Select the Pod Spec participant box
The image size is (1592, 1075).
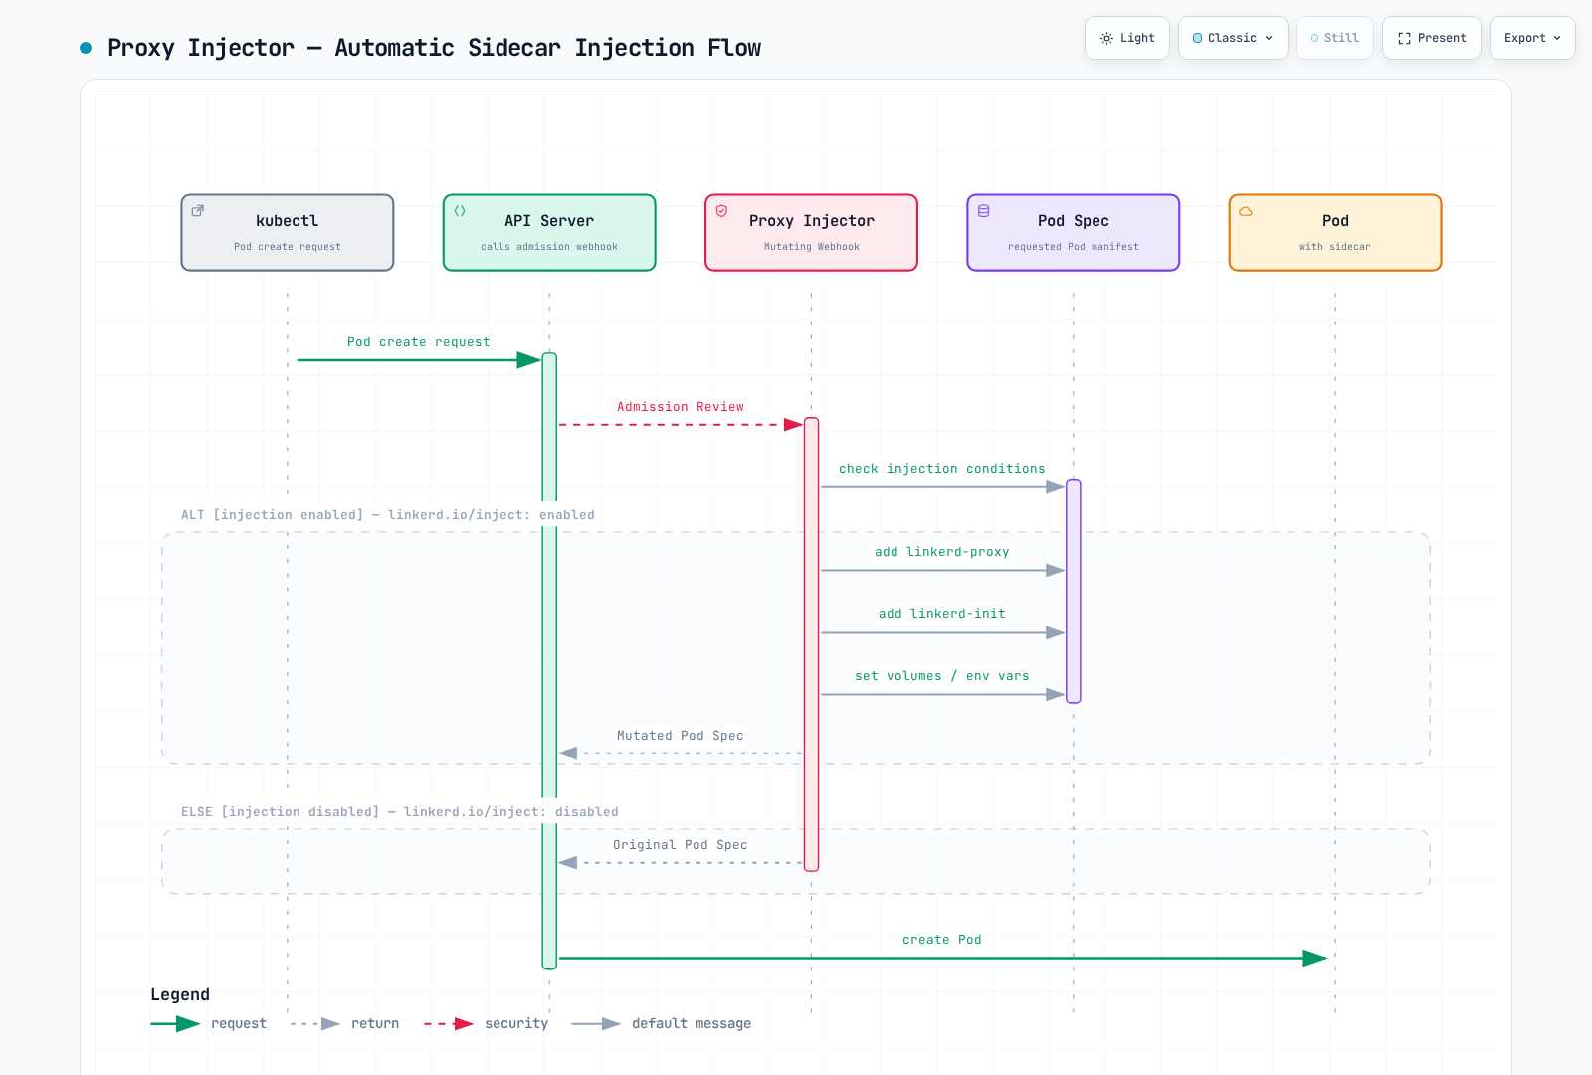[1074, 232]
